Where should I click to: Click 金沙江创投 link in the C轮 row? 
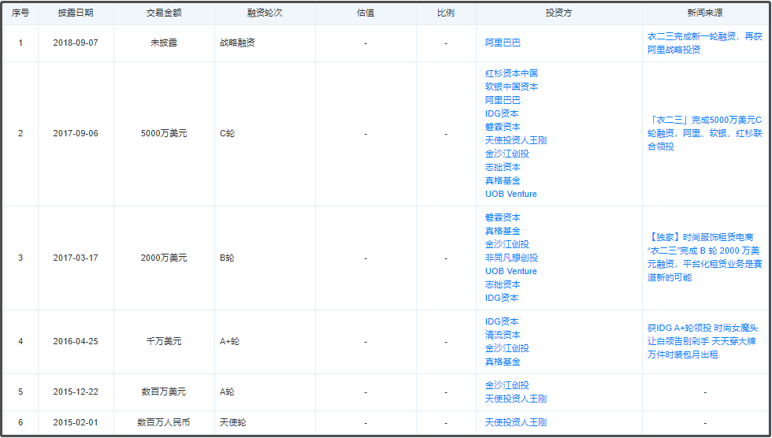click(507, 154)
